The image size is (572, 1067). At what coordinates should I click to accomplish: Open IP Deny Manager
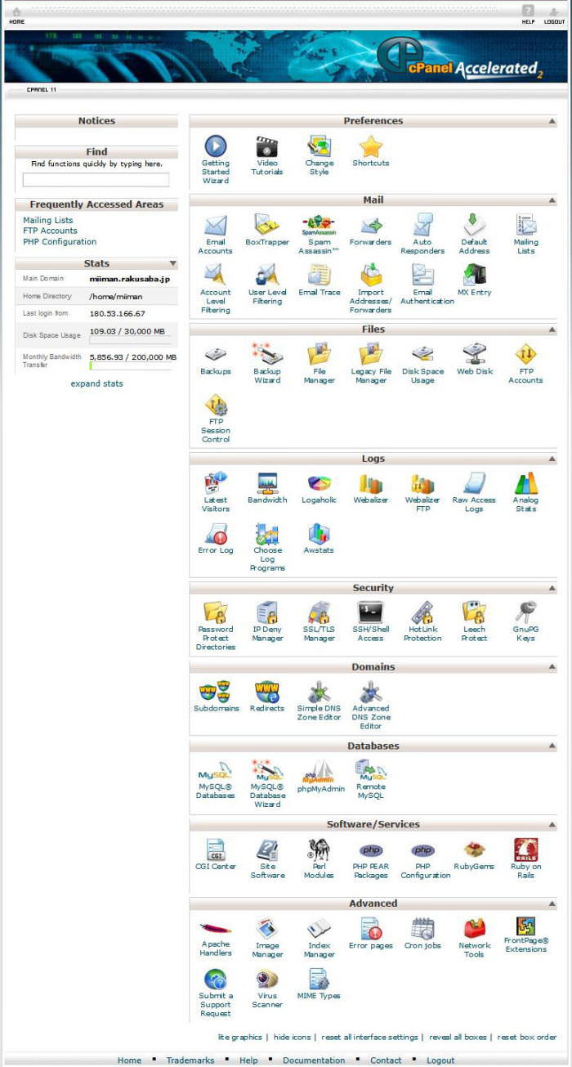click(x=267, y=612)
